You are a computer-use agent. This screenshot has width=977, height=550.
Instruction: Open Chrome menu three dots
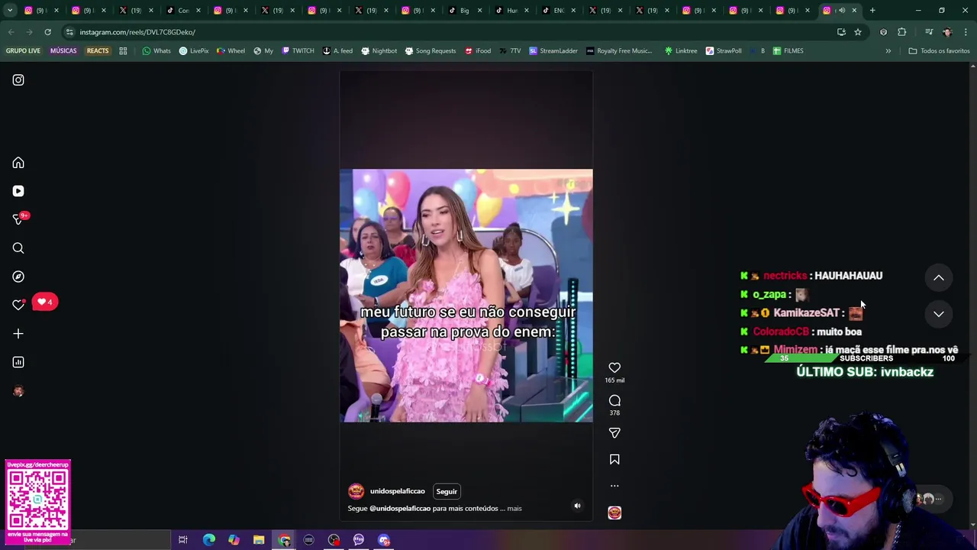pyautogui.click(x=966, y=32)
